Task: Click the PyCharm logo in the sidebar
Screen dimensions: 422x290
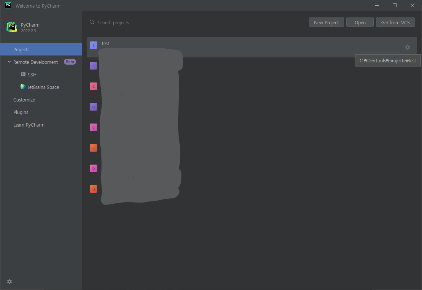Action: 12,27
